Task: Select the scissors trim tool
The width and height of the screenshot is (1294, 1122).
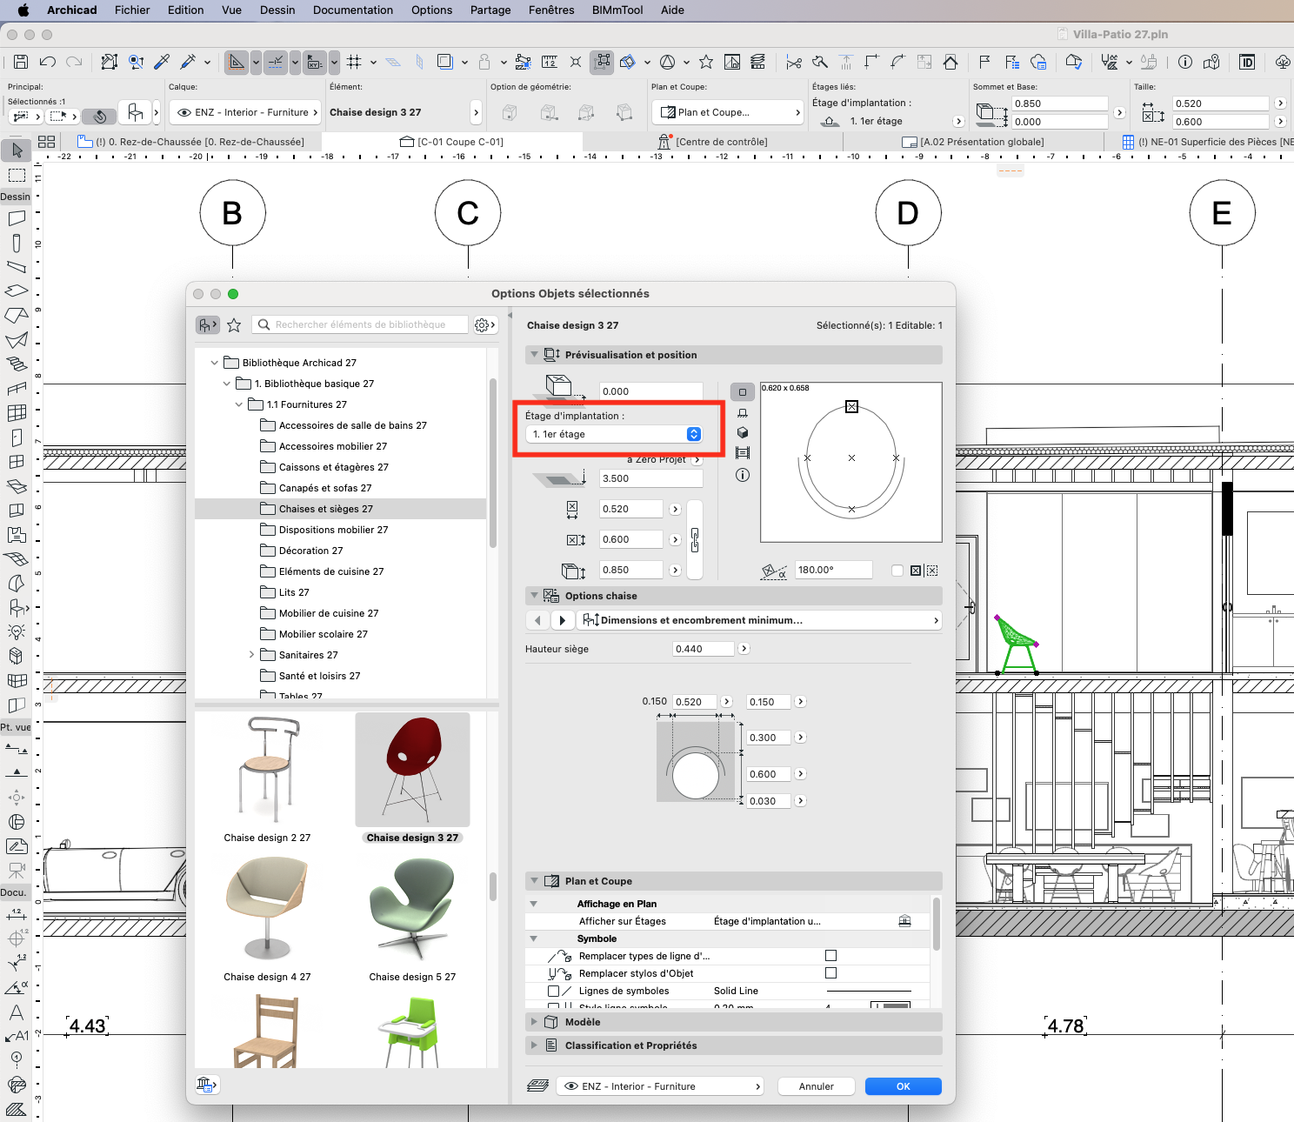Action: 793,62
